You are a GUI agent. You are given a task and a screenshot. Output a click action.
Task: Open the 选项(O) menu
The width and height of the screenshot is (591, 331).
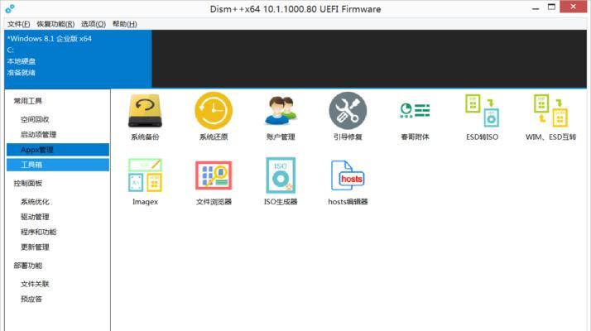point(93,24)
